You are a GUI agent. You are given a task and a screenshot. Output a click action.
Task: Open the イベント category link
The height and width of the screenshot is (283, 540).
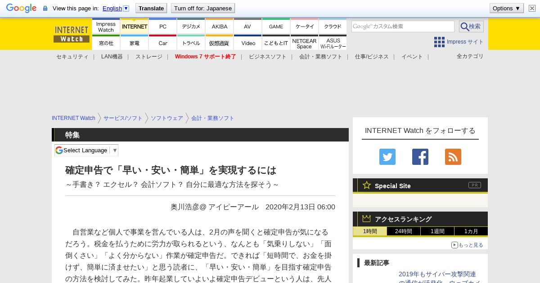(x=412, y=57)
